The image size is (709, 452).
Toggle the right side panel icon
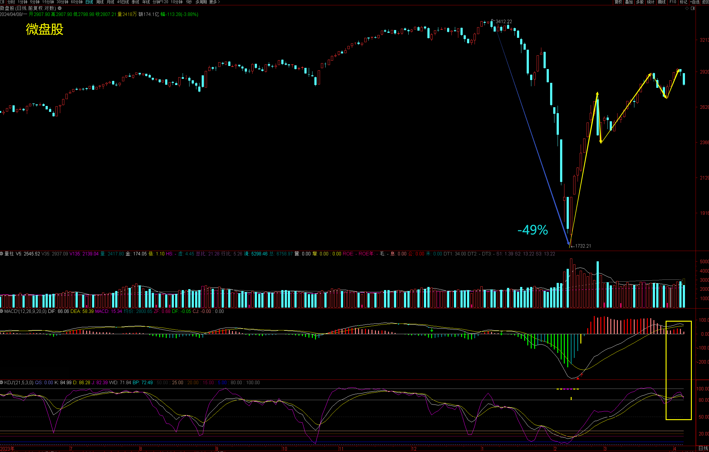point(693,8)
